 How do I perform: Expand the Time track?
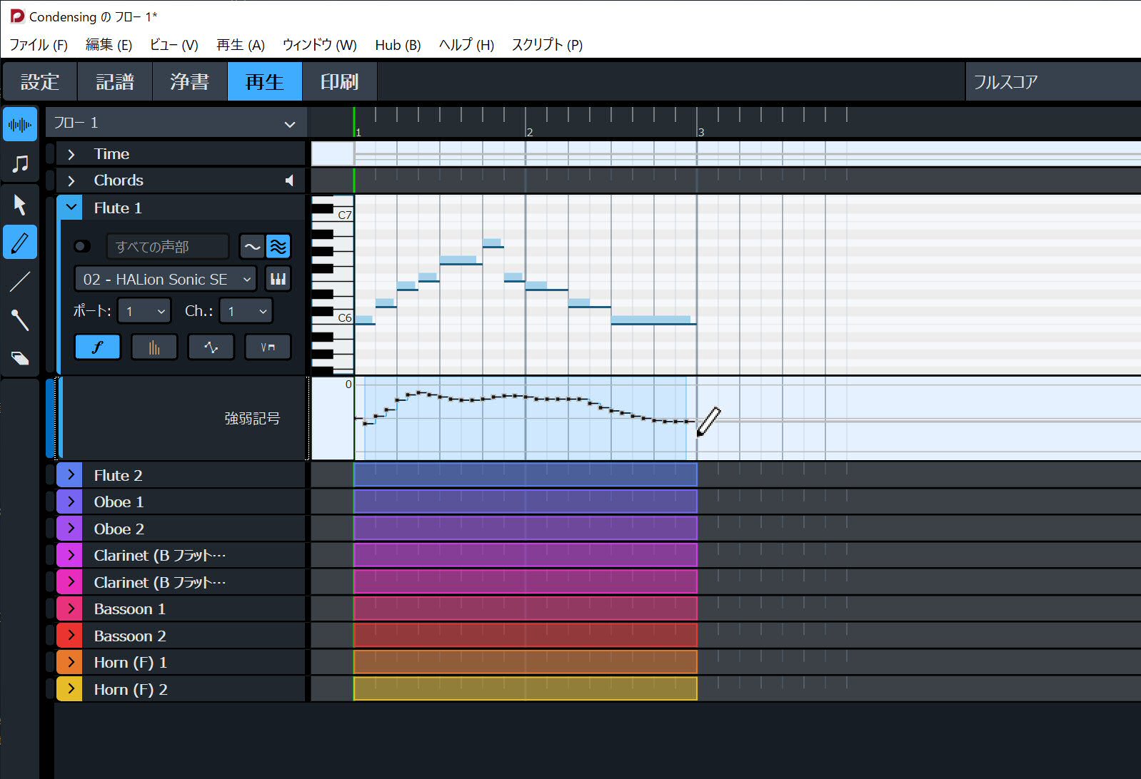pos(71,154)
